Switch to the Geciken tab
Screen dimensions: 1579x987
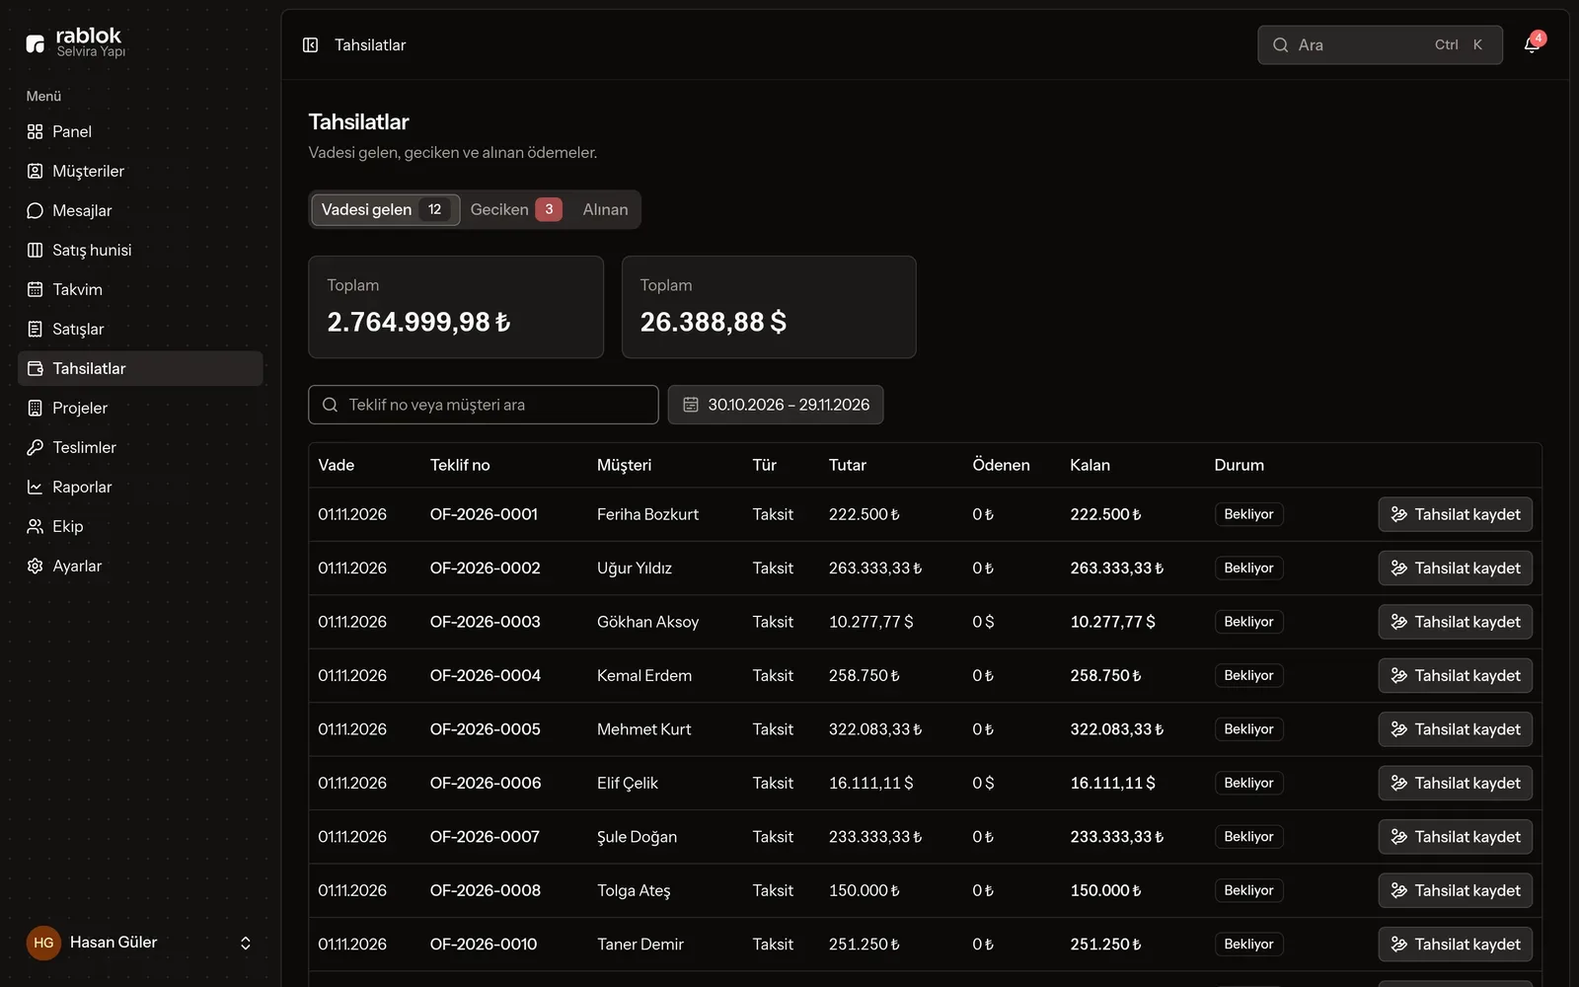tap(516, 209)
